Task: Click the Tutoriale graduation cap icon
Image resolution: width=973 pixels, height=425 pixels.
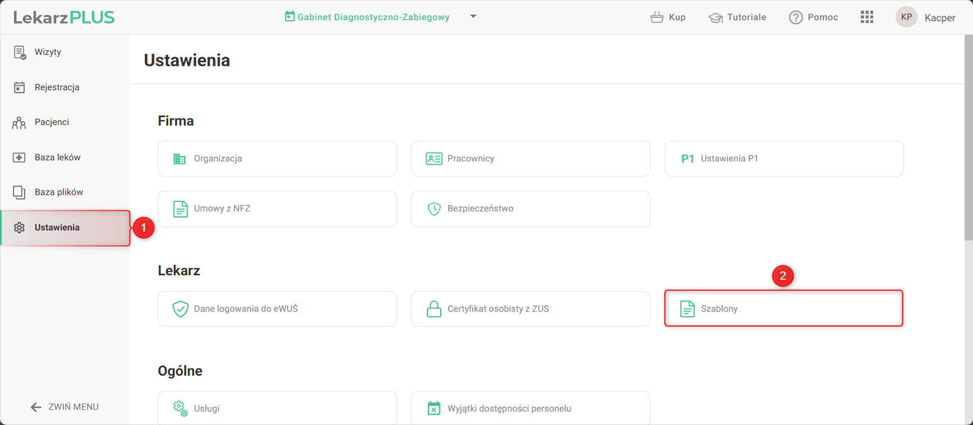Action: 716,17
